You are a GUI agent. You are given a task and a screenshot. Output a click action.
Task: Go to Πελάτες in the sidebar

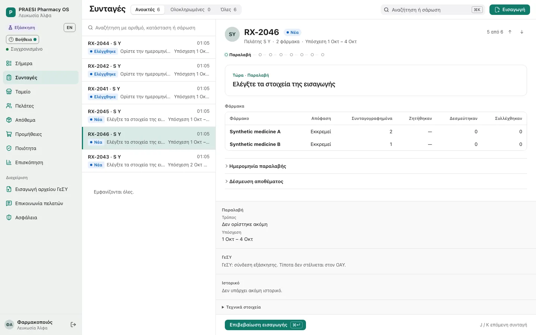pyautogui.click(x=41, y=106)
